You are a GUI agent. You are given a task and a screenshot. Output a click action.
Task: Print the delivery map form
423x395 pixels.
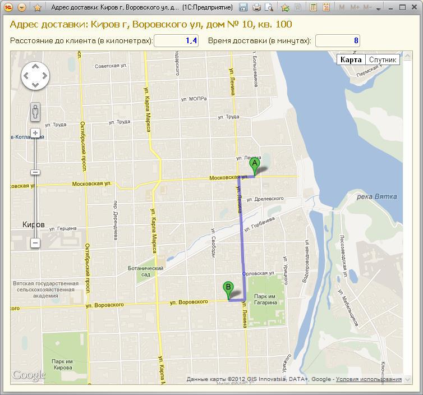[256, 8]
